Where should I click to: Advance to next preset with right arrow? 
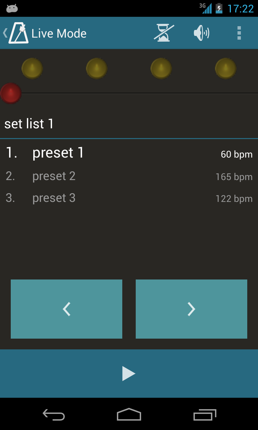pos(191,309)
